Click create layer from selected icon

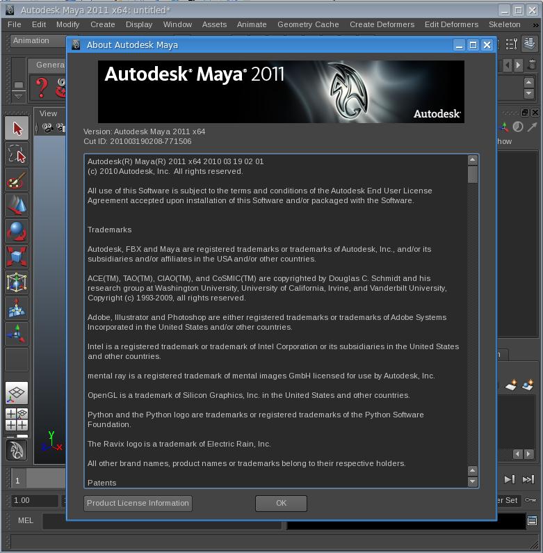(x=528, y=385)
